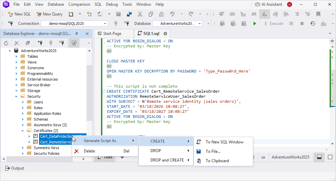336x181 pixels.
Task: Expand the Asymmetric Keys (2) folder
Action: click(x=23, y=125)
